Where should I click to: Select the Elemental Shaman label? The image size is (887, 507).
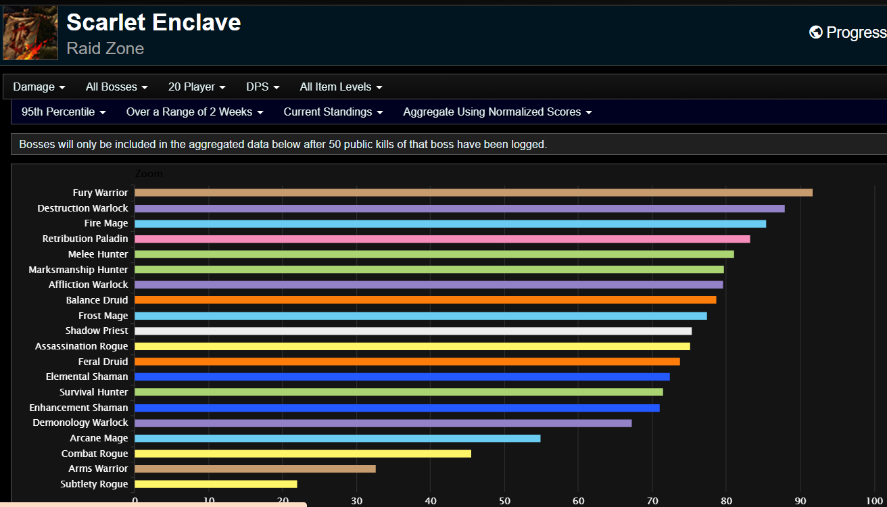click(87, 377)
